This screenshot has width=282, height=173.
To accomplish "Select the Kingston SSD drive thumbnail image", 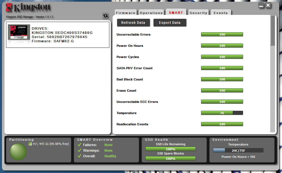I will click(19, 32).
